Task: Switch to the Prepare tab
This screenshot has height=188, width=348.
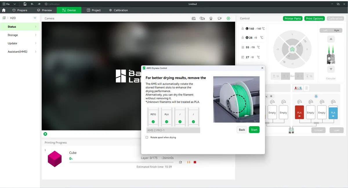Action: coord(20,10)
